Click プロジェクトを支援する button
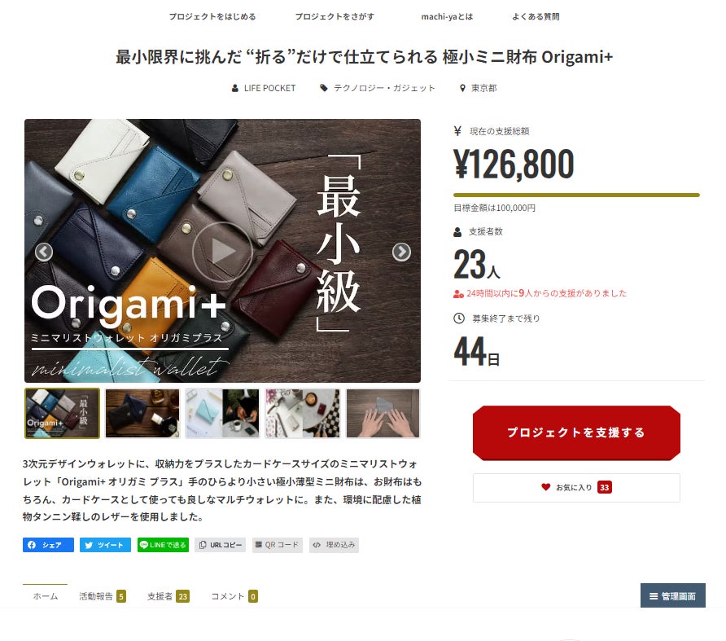 tap(576, 432)
